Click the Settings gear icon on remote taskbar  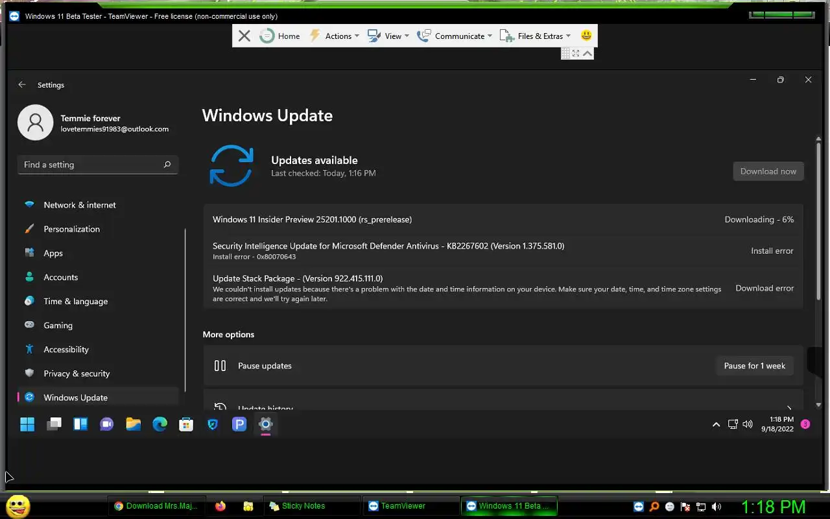coord(265,424)
